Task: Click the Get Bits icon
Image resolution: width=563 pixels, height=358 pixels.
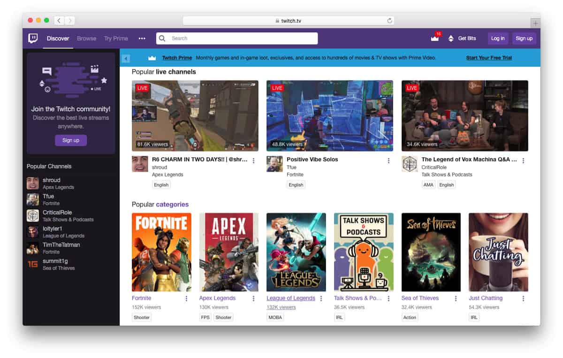Action: (451, 38)
